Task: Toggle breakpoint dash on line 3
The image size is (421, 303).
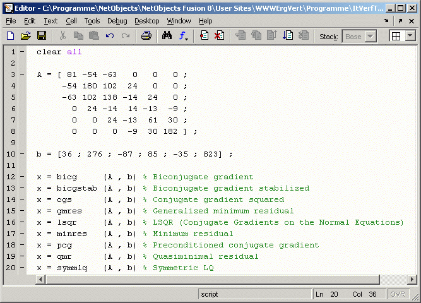Action: (22, 74)
